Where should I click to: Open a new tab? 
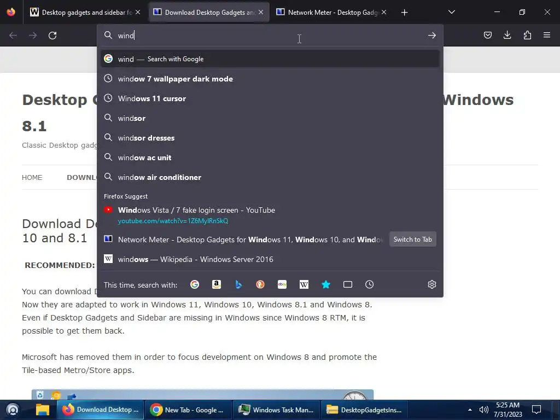404,13
